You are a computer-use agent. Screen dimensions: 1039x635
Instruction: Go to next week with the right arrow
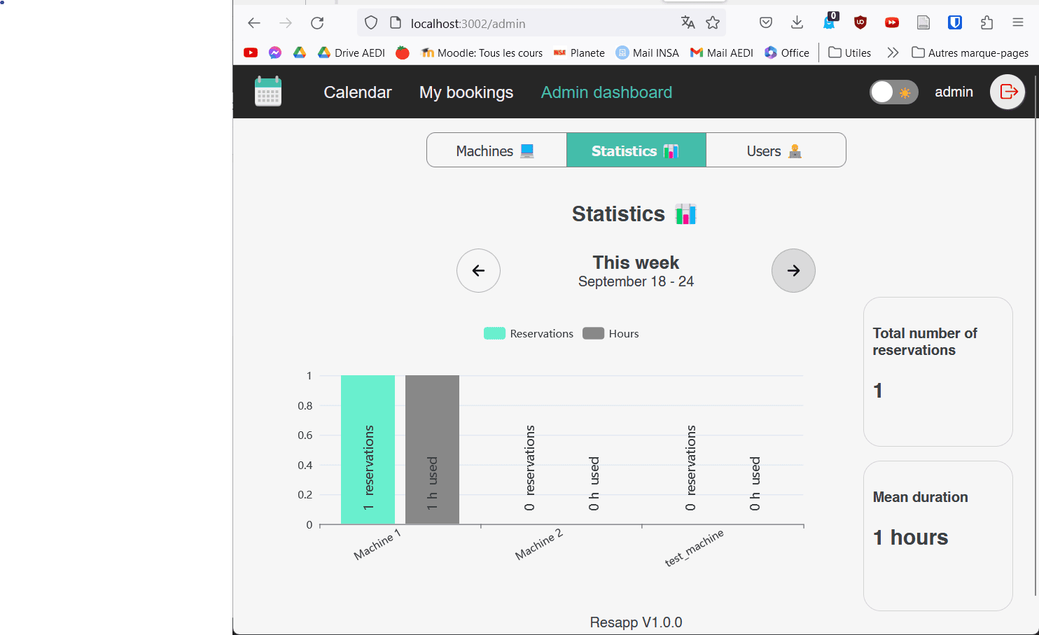793,270
